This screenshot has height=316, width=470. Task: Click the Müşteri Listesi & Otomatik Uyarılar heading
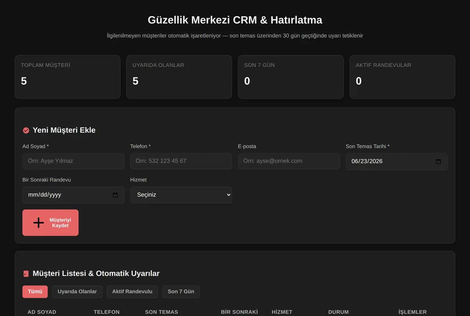pyautogui.click(x=96, y=274)
